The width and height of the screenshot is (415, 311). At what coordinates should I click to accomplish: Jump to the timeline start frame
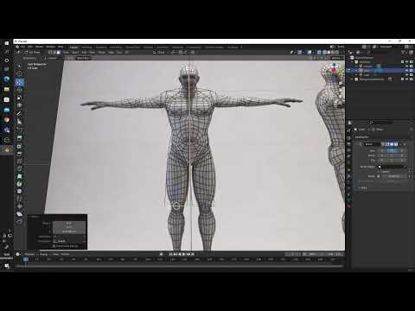click(171, 254)
